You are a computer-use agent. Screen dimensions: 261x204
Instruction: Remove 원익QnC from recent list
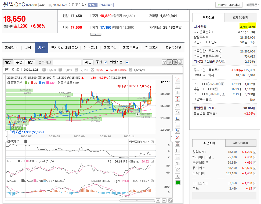tap(255, 152)
